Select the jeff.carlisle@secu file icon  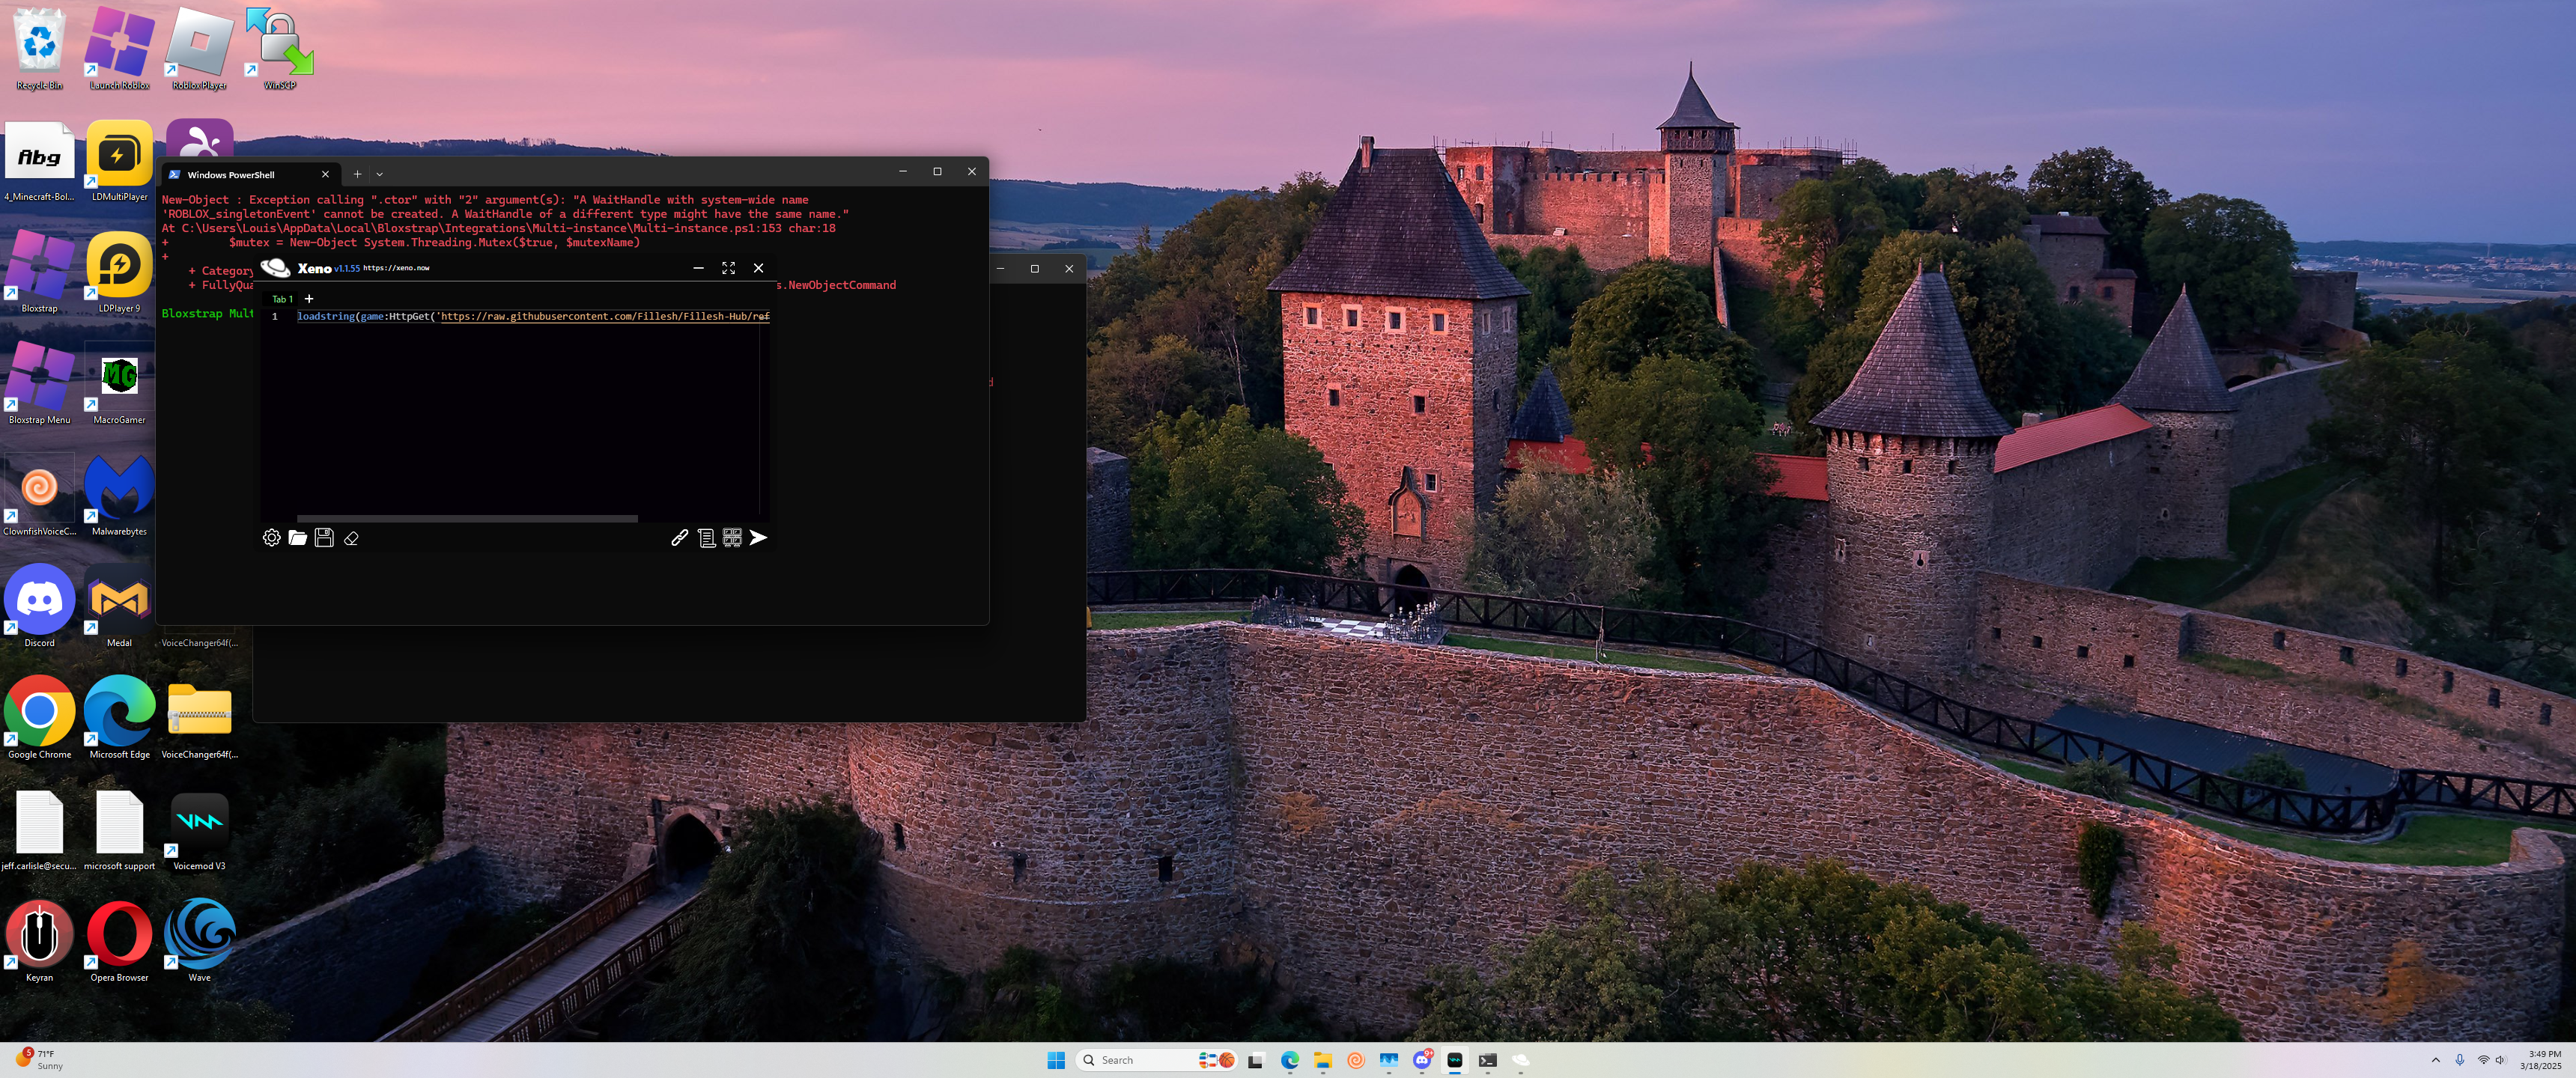[x=39, y=830]
